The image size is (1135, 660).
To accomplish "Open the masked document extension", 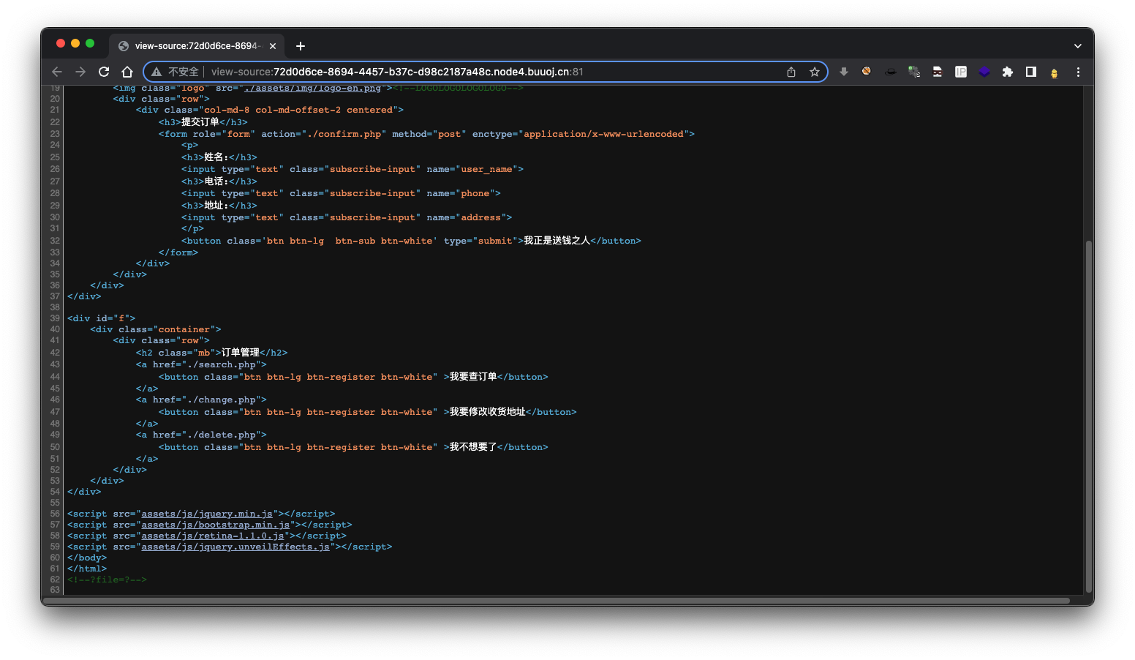I will [x=938, y=72].
